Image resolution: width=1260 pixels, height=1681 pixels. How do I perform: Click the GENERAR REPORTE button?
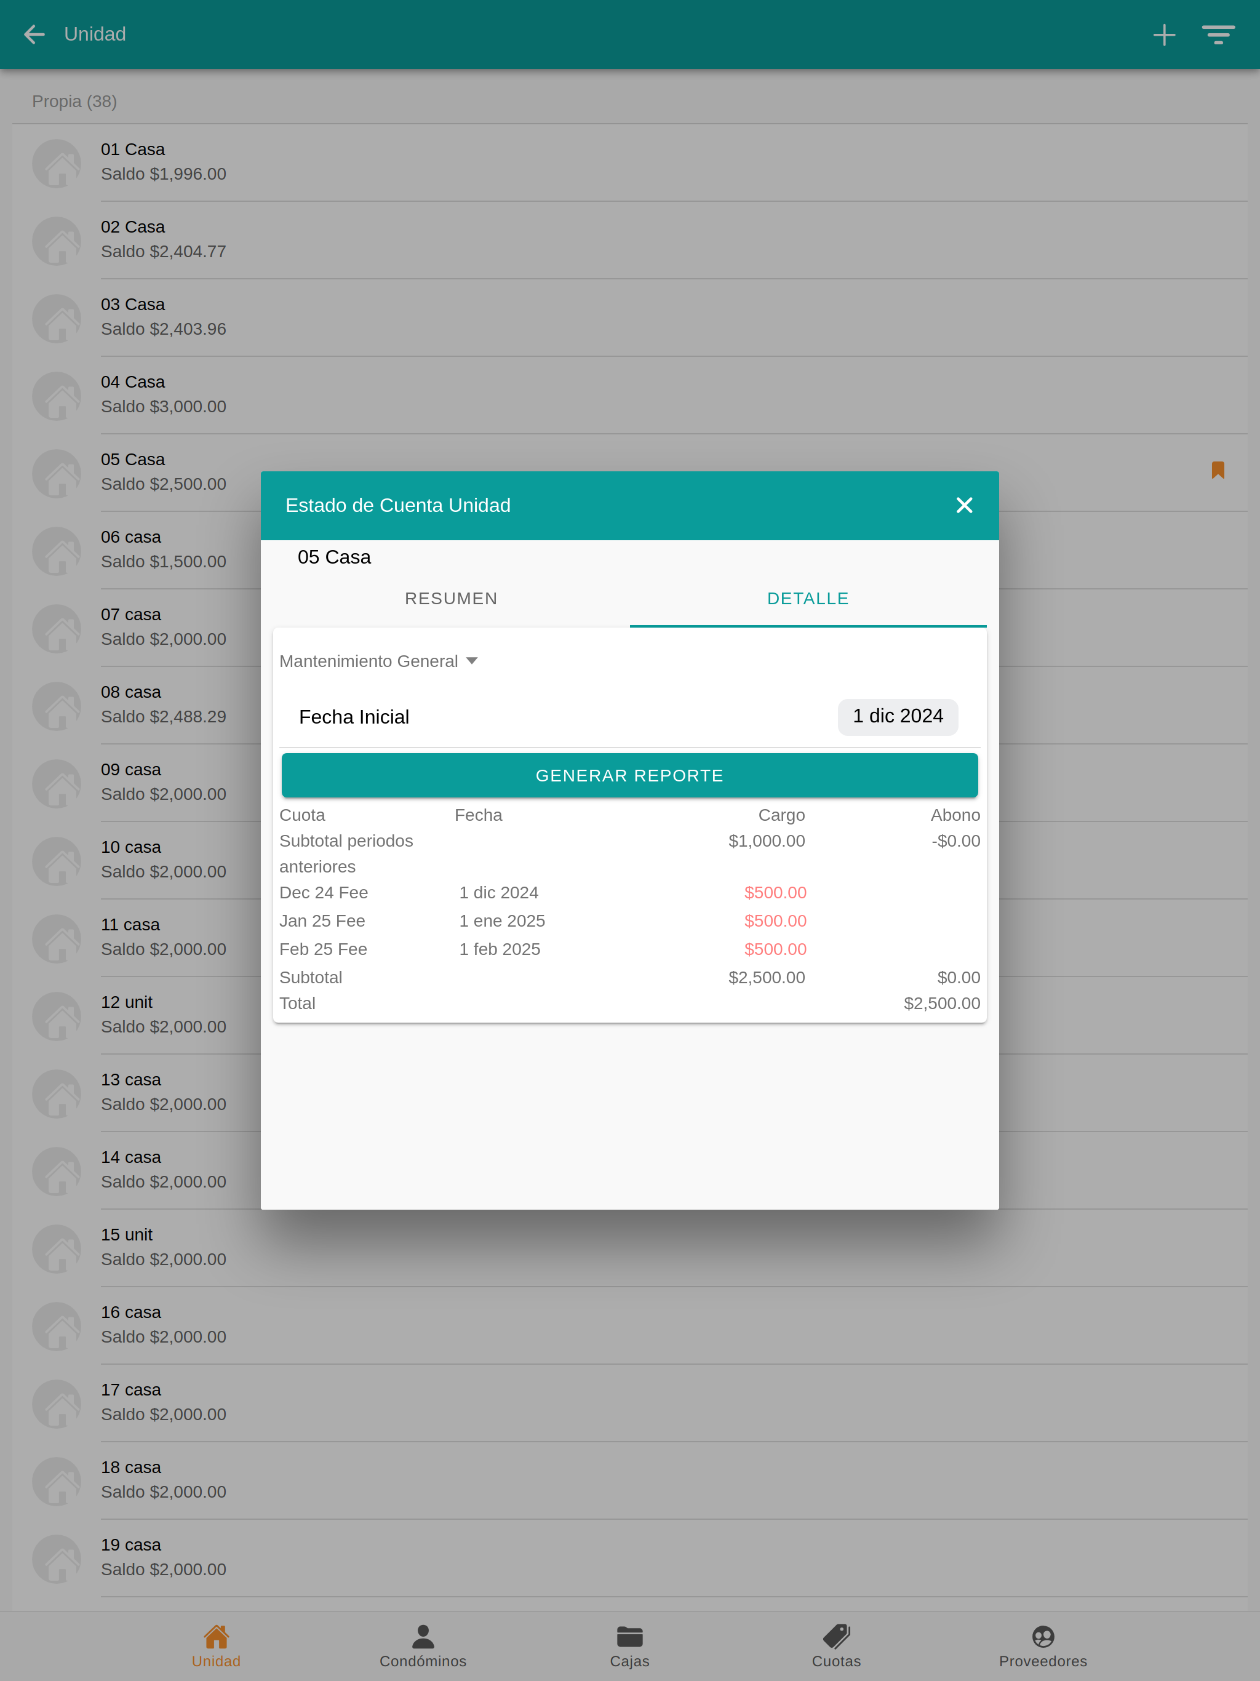(x=629, y=775)
